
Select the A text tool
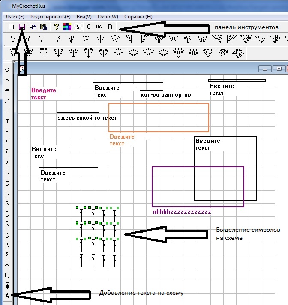7,296
